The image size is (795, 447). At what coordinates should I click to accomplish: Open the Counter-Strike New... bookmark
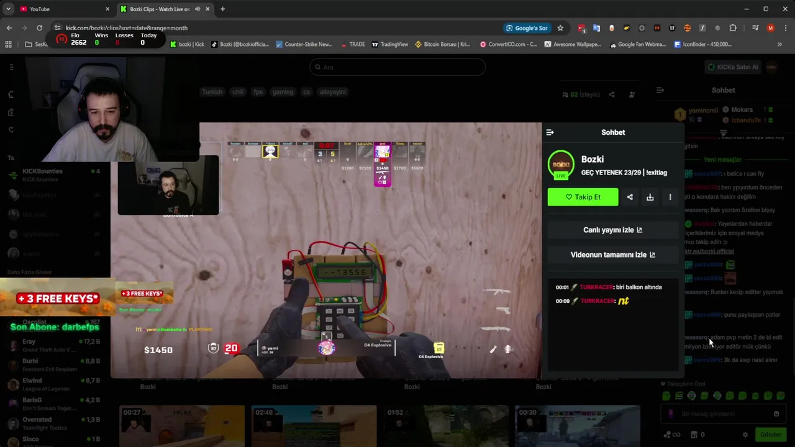[x=304, y=44]
